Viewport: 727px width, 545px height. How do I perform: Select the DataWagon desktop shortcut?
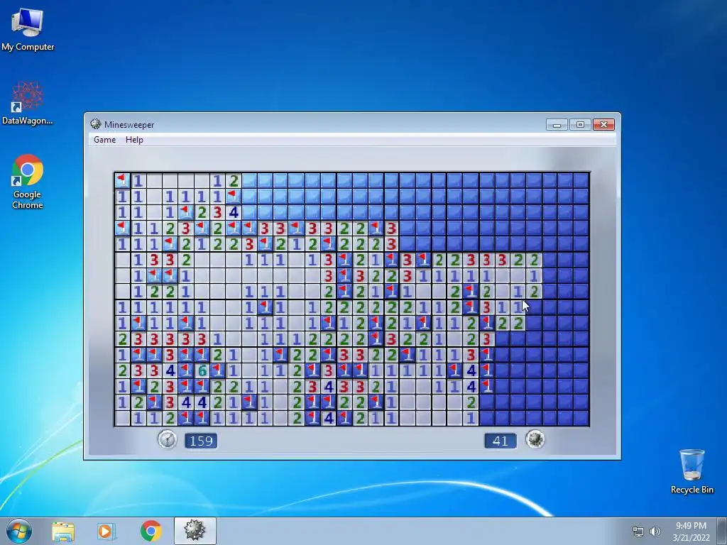point(28,104)
